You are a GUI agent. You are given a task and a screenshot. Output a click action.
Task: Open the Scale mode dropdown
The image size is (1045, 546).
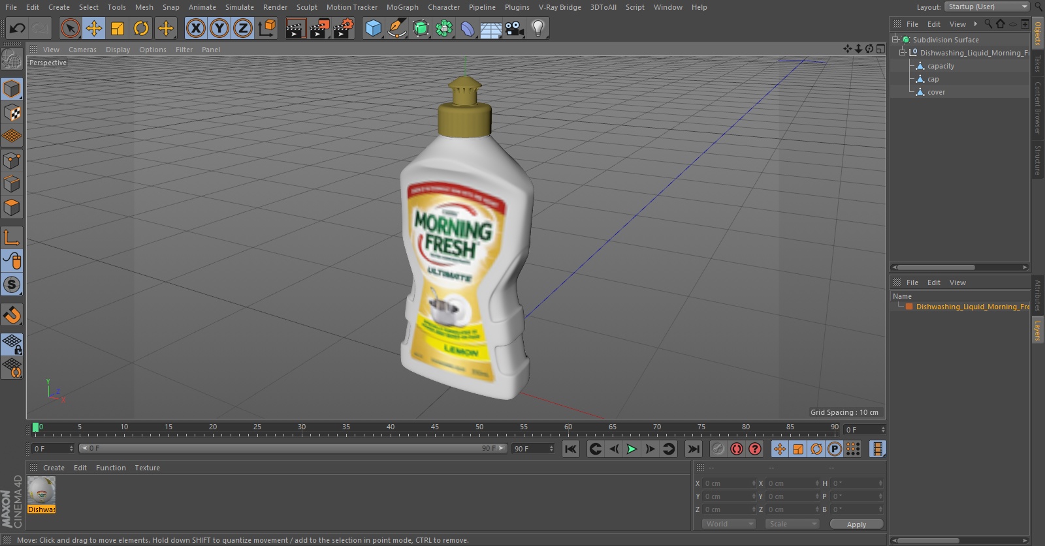point(792,524)
